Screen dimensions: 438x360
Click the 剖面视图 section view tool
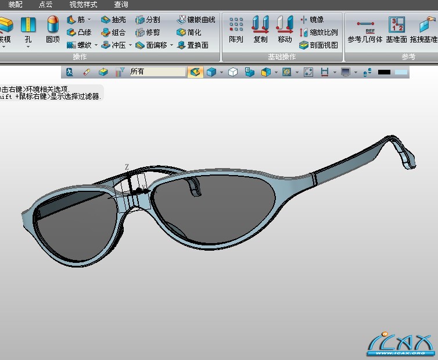pyautogui.click(x=318, y=45)
